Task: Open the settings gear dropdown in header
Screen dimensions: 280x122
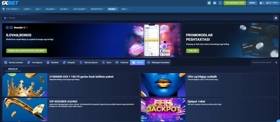Action: tap(262, 3)
